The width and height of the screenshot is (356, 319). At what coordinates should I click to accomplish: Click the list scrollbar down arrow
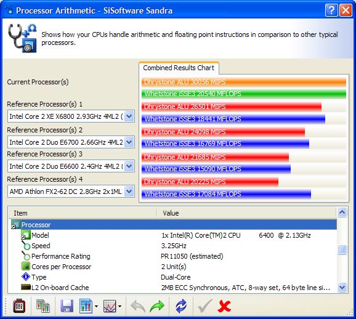coord(342,287)
